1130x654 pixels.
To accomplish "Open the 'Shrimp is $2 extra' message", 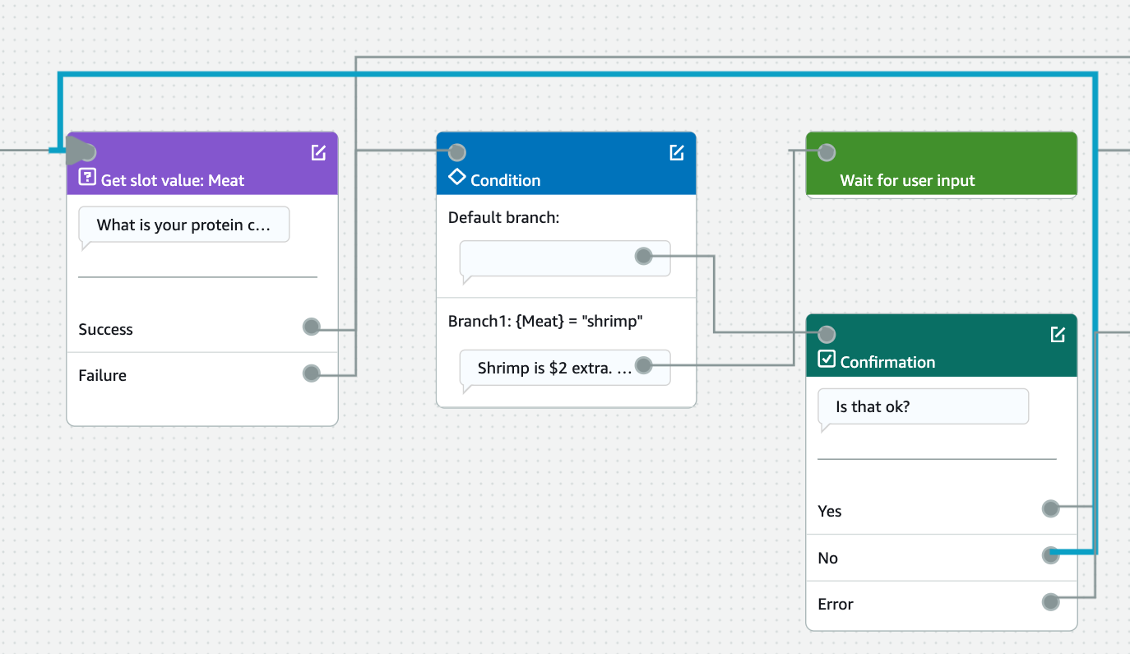I will [x=553, y=368].
